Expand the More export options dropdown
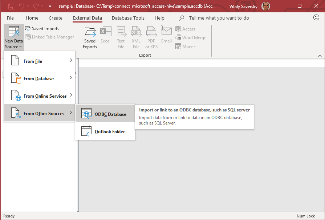The image size is (325, 220). point(186,46)
